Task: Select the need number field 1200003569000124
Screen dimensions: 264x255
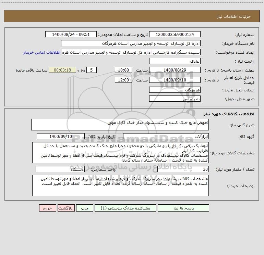Action: 175,34
